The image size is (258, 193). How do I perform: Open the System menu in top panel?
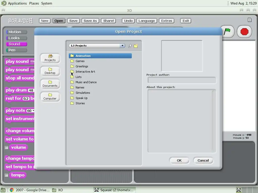pos(47,3)
